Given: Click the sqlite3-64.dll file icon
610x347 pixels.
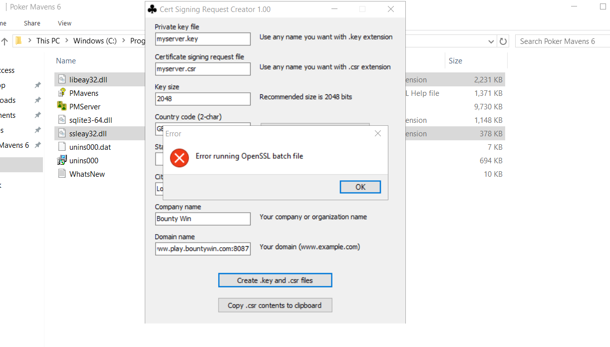Looking at the screenshot, I should [x=62, y=120].
